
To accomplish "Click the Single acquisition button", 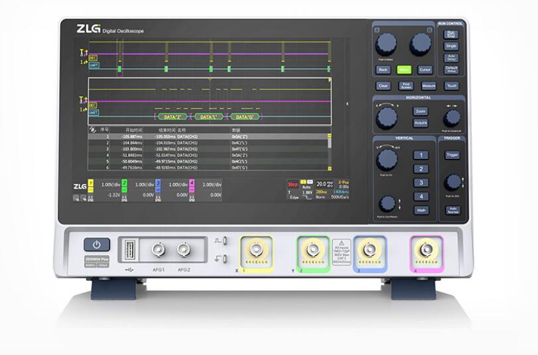I will [451, 46].
